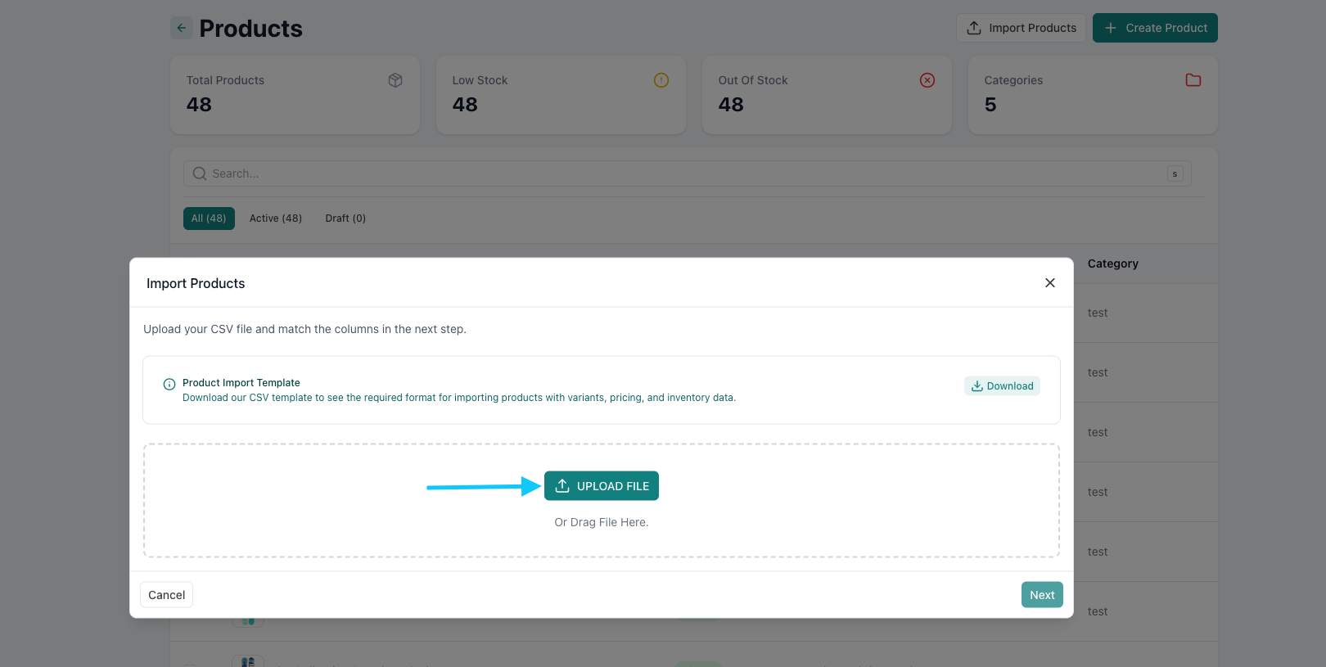The image size is (1326, 667).
Task: Download the CSV import template
Action: tap(1002, 386)
